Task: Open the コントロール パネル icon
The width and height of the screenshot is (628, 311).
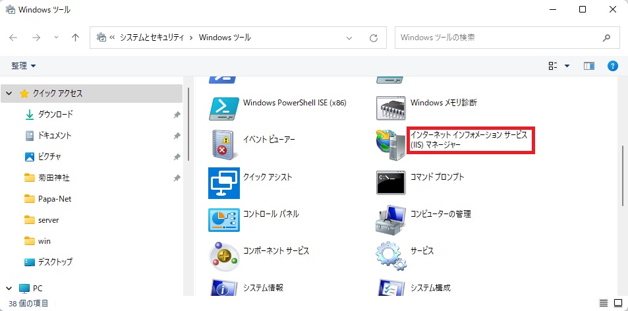Action: tap(224, 219)
